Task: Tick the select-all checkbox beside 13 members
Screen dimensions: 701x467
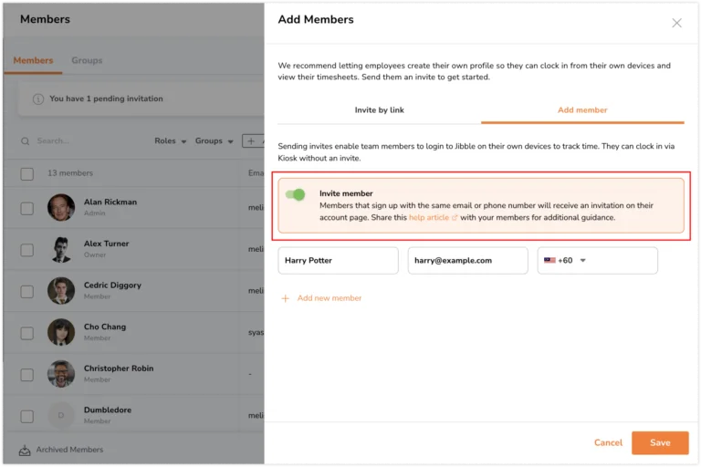Action: click(26, 173)
